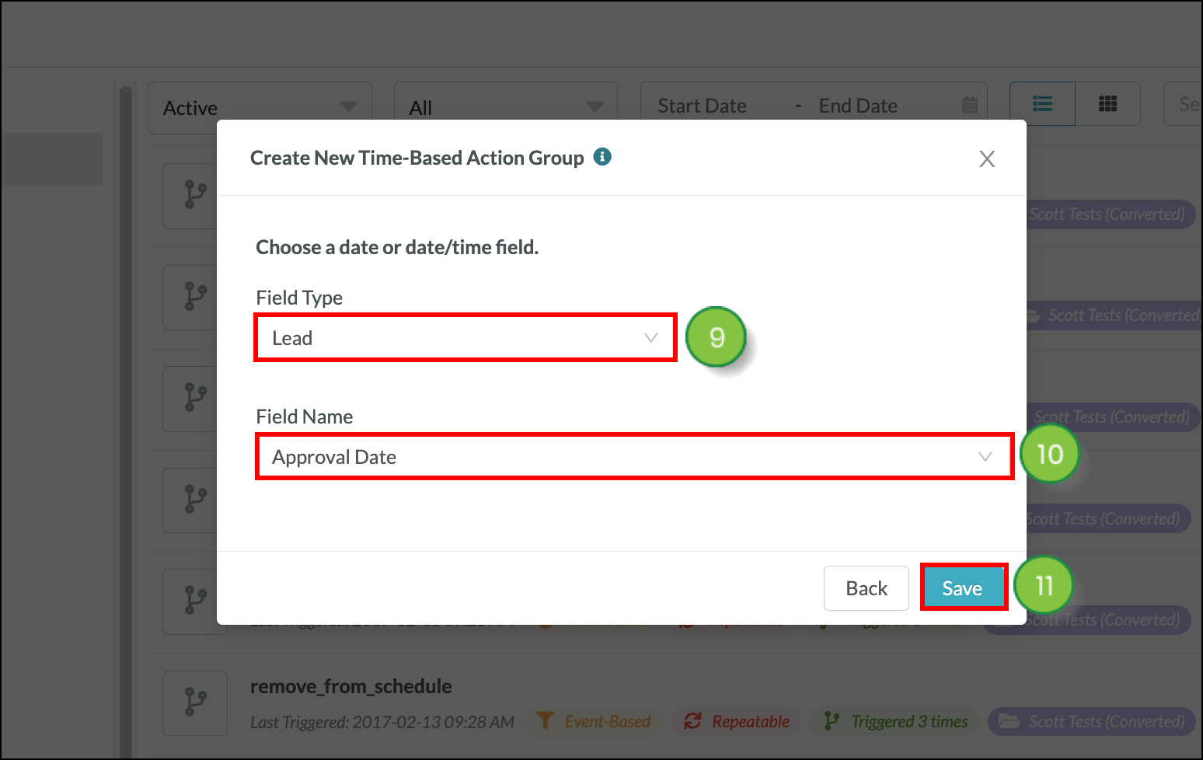This screenshot has height=760, width=1203.
Task: Save the new time-based action group
Action: tap(963, 587)
